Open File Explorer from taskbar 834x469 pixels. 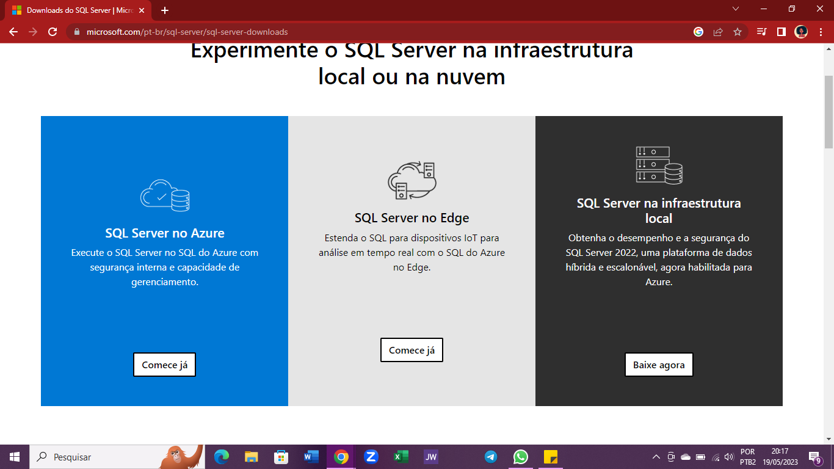click(252, 457)
